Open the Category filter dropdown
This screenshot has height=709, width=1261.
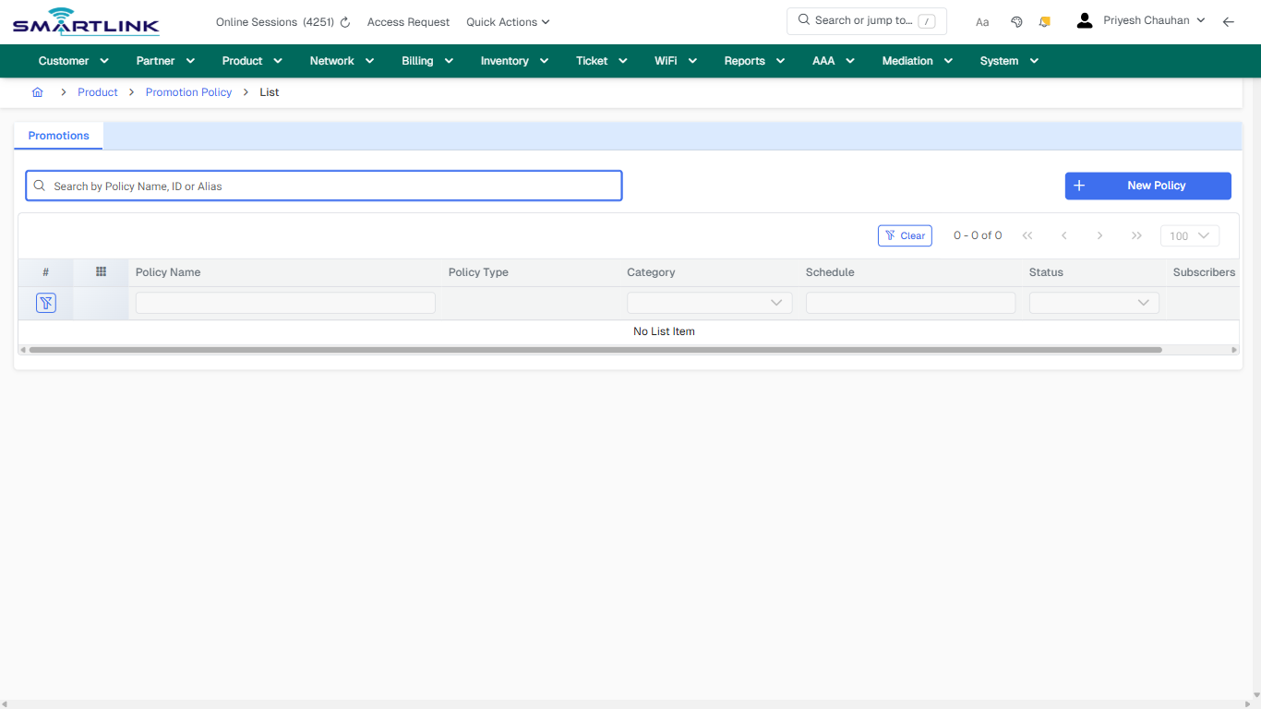(709, 302)
